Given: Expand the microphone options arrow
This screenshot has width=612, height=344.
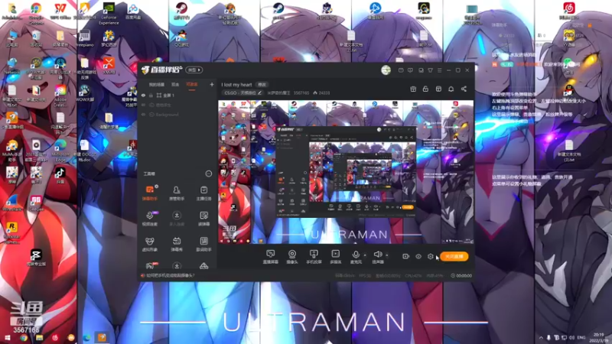Looking at the screenshot, I should click(365, 255).
